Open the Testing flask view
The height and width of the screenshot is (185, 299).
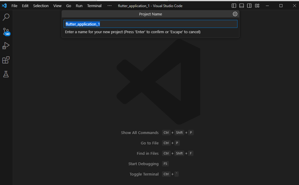point(6,74)
